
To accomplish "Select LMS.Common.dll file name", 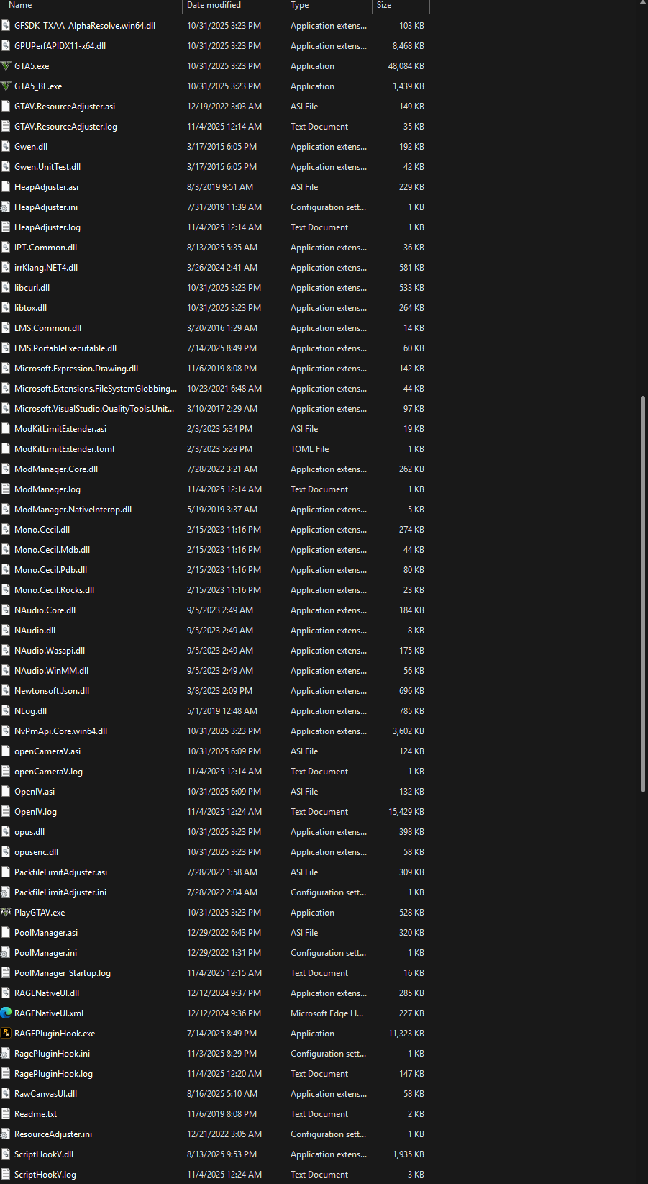I will pyautogui.click(x=48, y=328).
